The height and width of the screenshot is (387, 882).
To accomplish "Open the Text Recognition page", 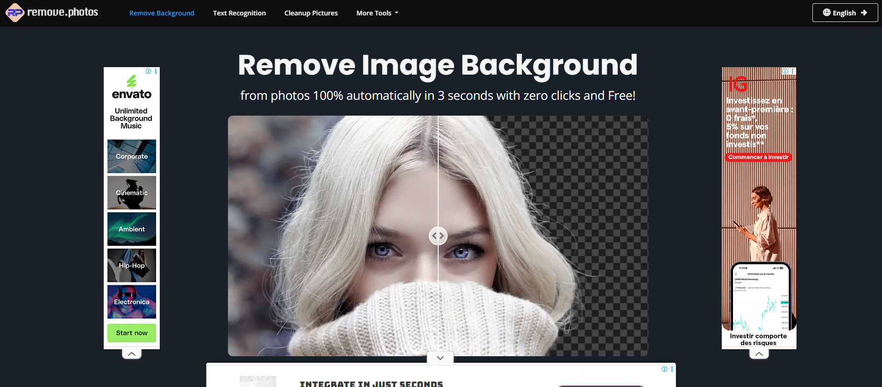I will [239, 13].
